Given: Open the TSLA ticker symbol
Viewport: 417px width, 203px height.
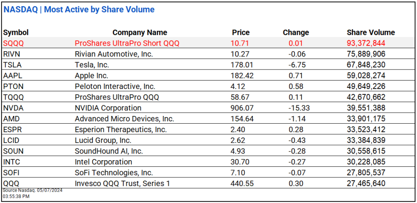Looking at the screenshot, I should click(11, 65).
